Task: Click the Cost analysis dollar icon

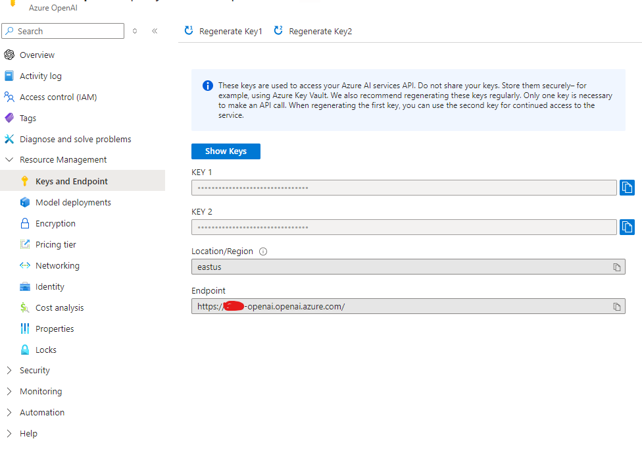Action: [24, 307]
